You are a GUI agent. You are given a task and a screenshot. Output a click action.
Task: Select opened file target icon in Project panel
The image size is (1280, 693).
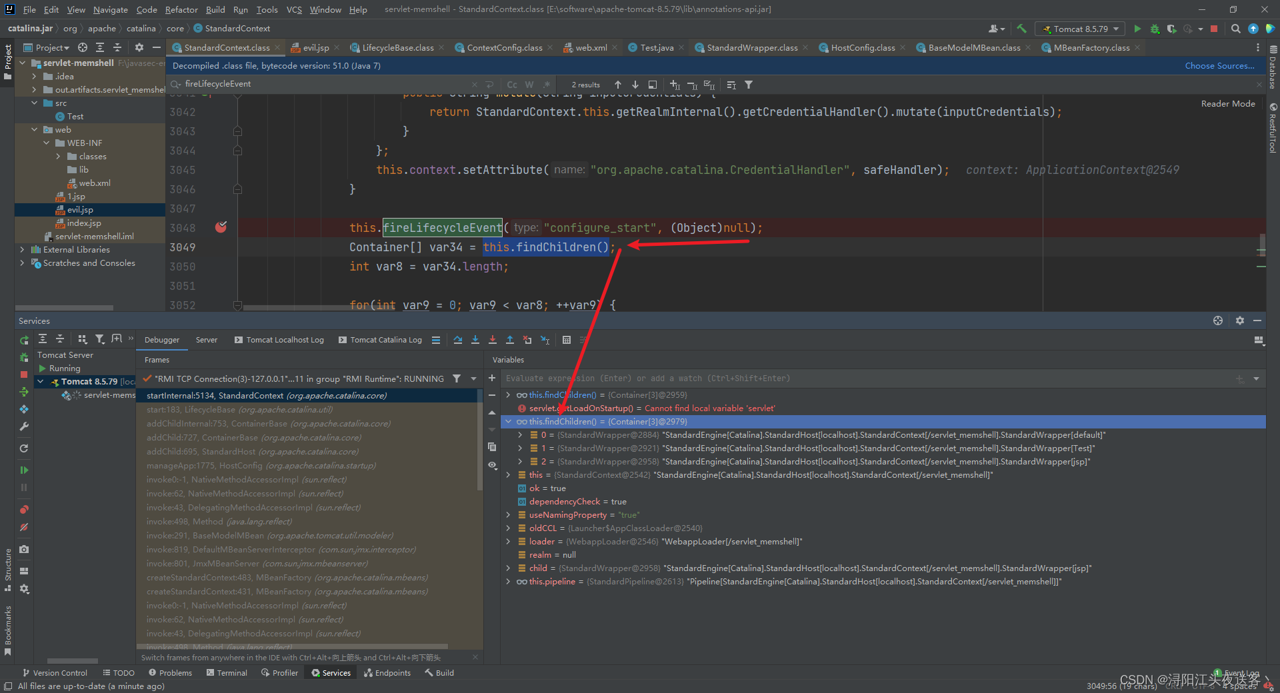[x=83, y=47]
